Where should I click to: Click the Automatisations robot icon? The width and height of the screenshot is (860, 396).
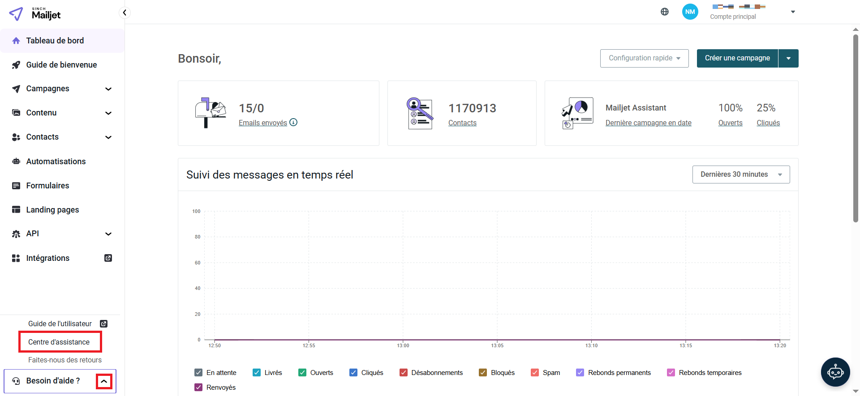(16, 162)
